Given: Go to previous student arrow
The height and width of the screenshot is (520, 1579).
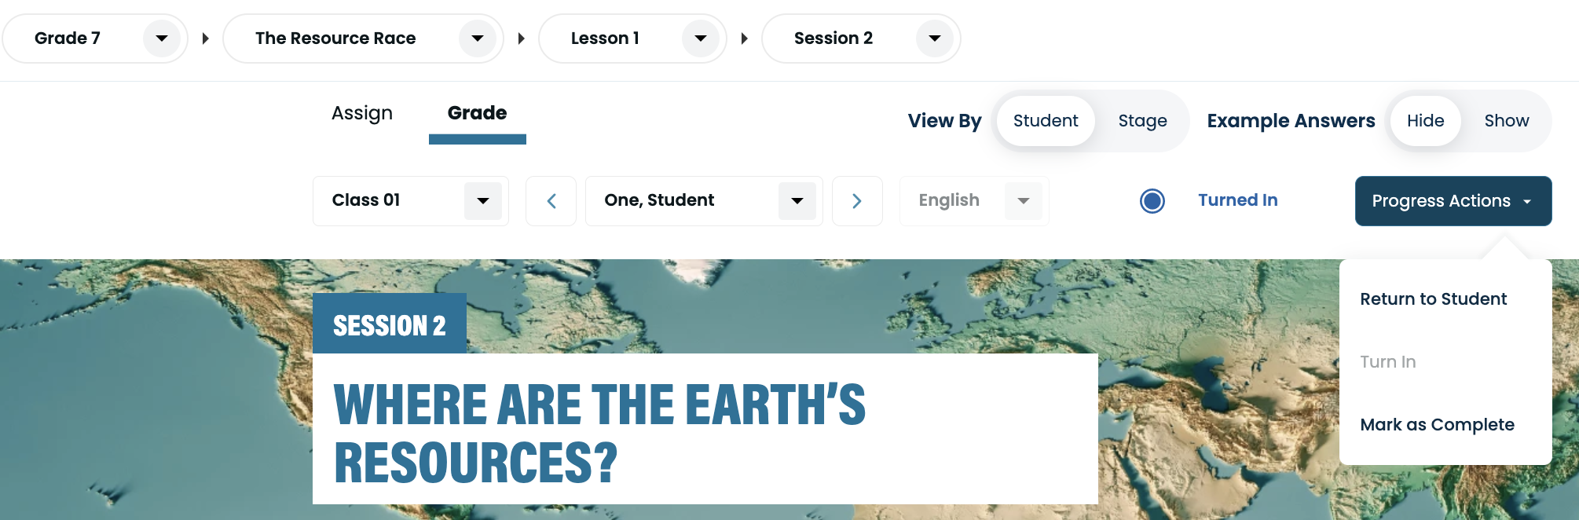Looking at the screenshot, I should point(551,201).
